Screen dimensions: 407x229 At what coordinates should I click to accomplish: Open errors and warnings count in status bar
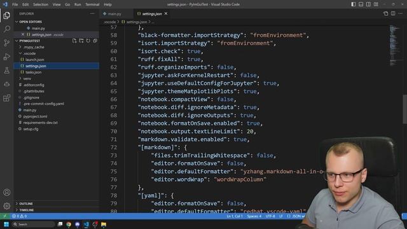point(20,216)
